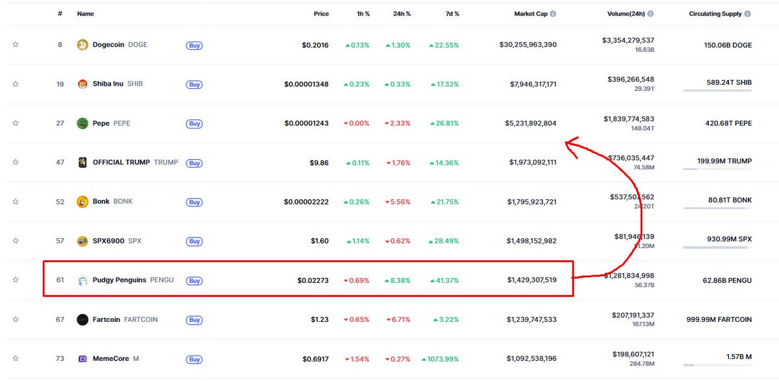Viewport: 779px width, 381px height.
Task: Star Dogecoin to add to watchlist
Action: point(16,45)
